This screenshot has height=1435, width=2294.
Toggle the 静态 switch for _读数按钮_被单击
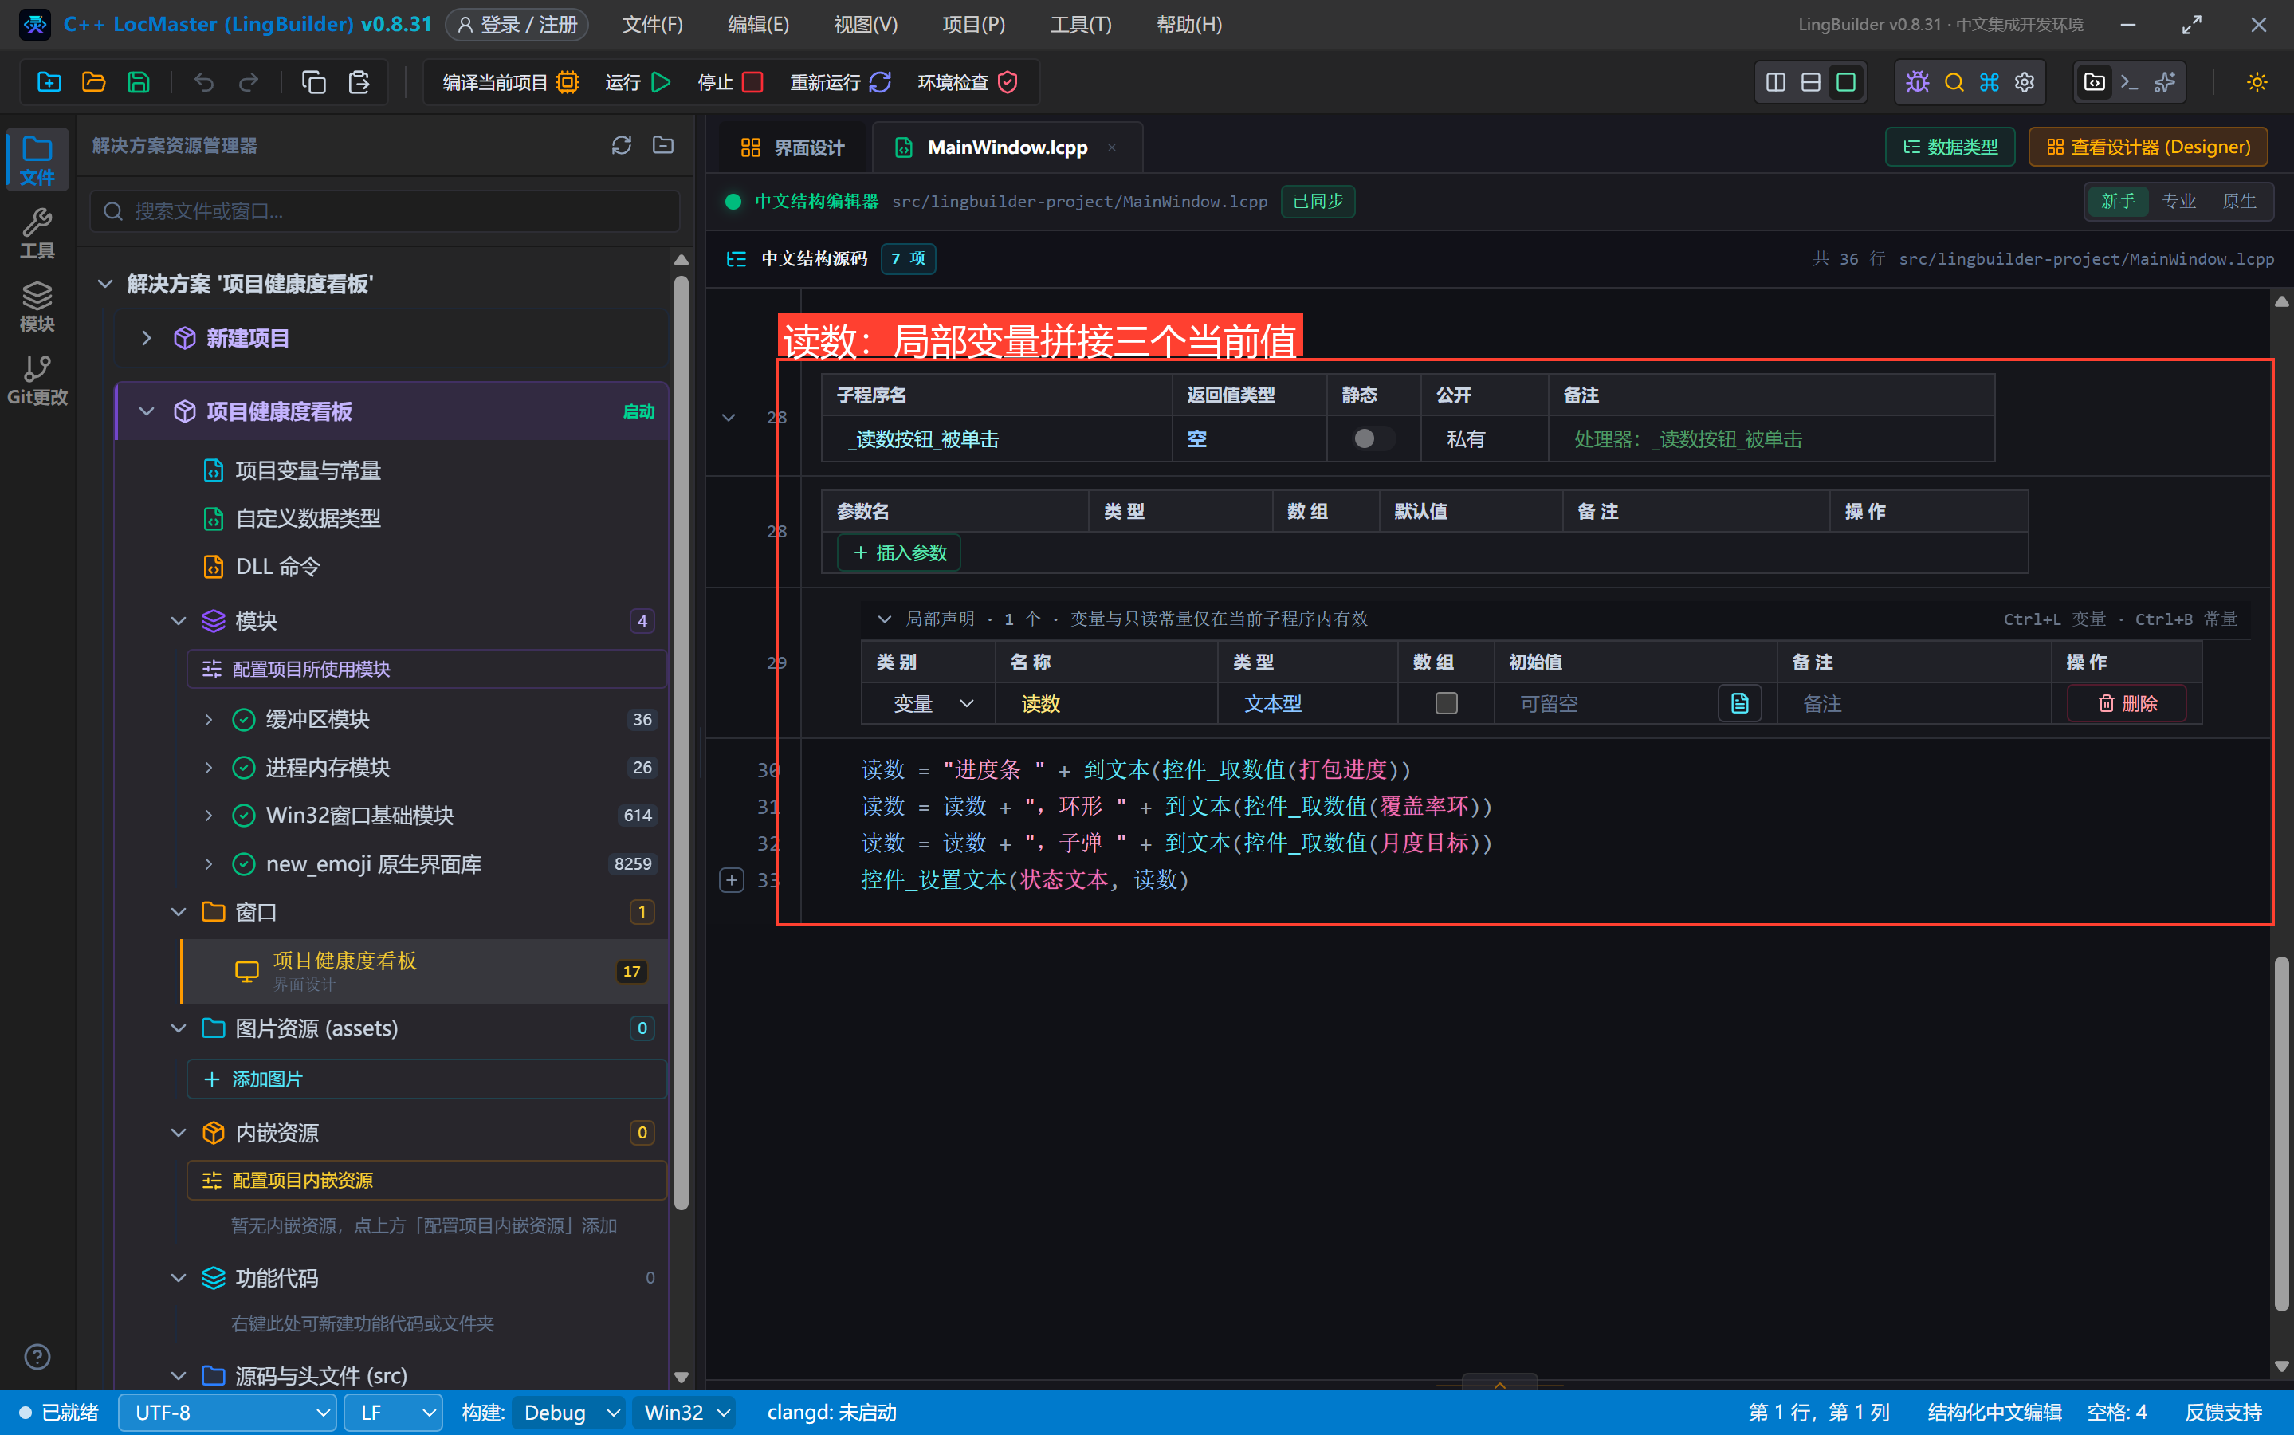tap(1372, 438)
